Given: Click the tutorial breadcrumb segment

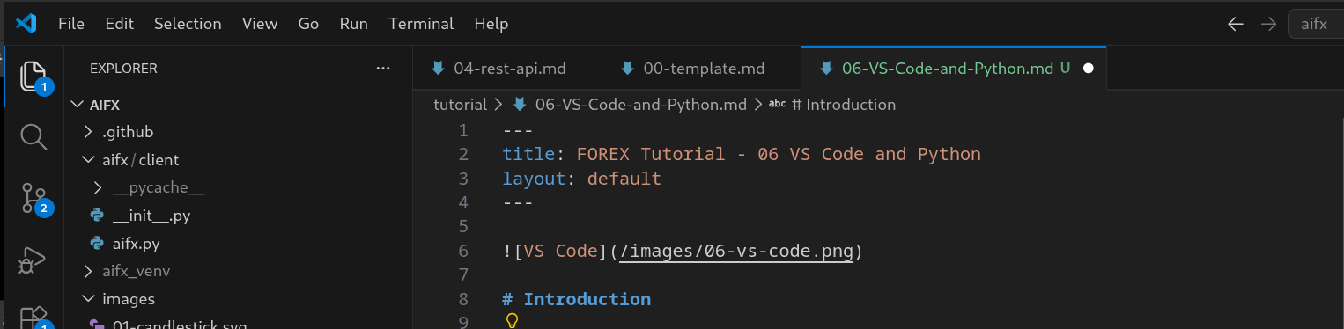Looking at the screenshot, I should pos(460,105).
